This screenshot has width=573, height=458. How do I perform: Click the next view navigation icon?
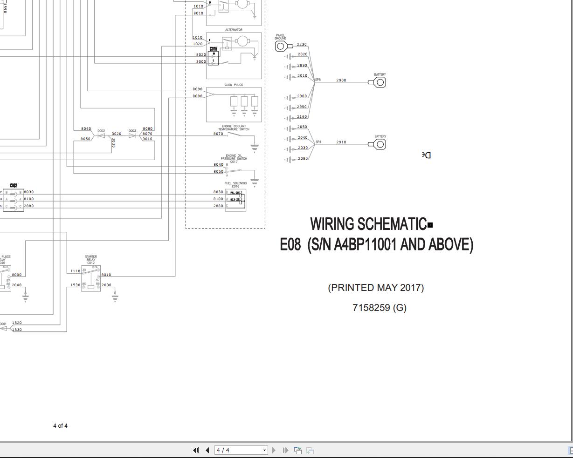point(310,450)
